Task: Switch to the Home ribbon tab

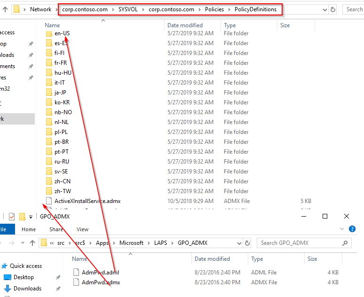Action: pos(29,229)
